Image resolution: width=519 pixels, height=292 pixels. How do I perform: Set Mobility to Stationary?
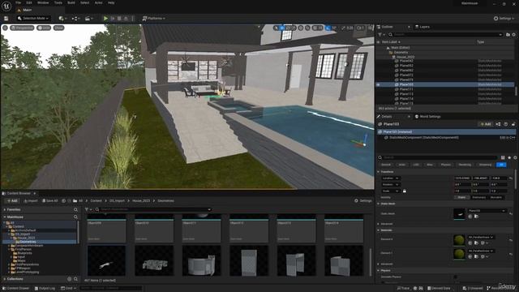[x=478, y=197]
